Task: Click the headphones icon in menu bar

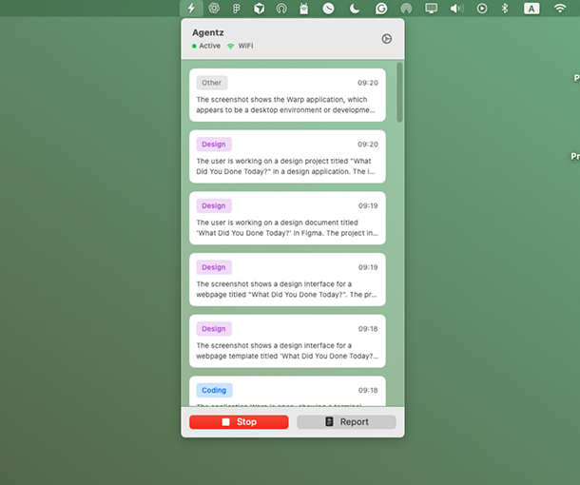Action: [x=281, y=9]
